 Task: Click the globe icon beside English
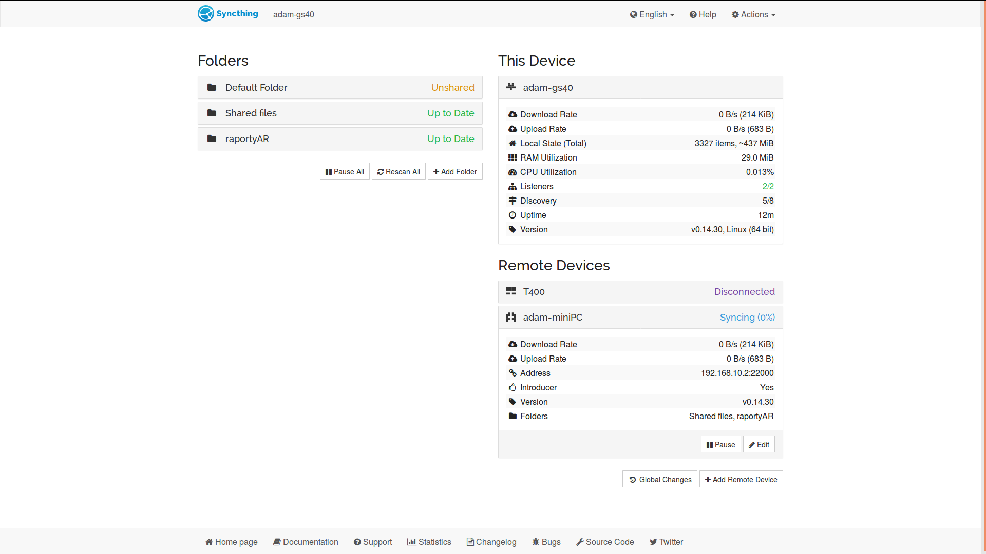click(634, 14)
